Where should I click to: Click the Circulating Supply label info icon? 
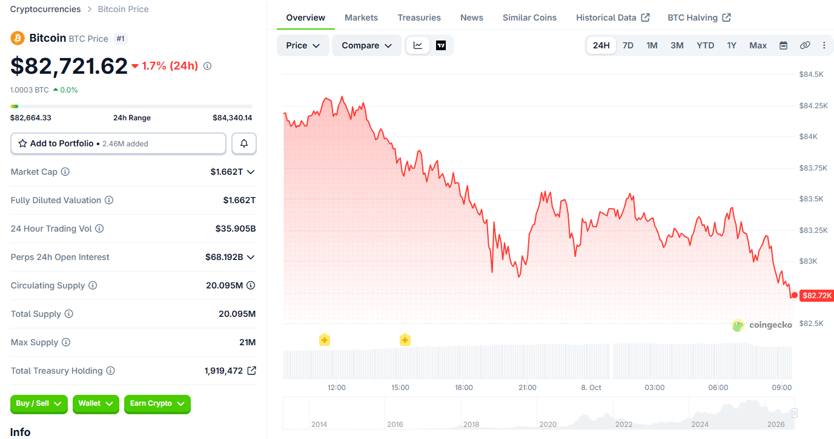[93, 285]
